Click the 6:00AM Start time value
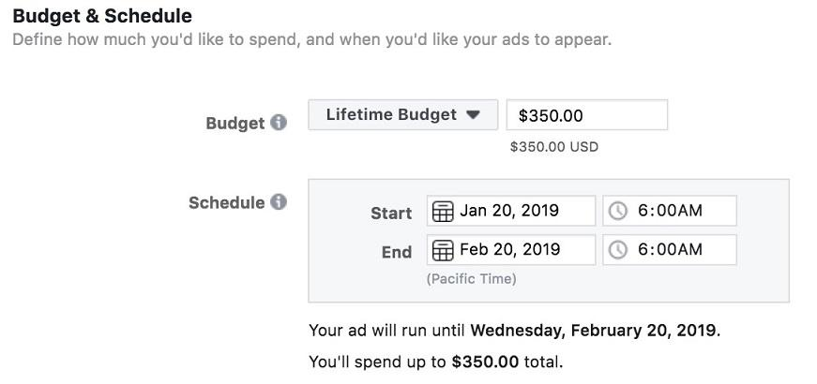Screen dimensions: 817x384 pyautogui.click(x=670, y=211)
